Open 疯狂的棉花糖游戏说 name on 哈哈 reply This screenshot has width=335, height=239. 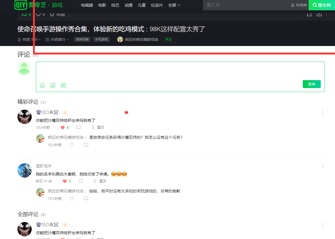(65, 191)
